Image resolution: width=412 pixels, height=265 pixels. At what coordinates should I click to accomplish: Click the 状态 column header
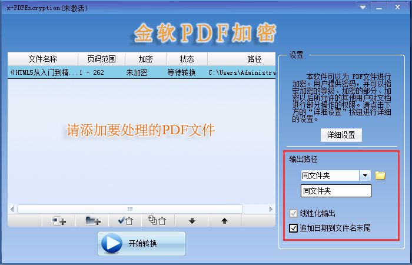click(x=187, y=59)
